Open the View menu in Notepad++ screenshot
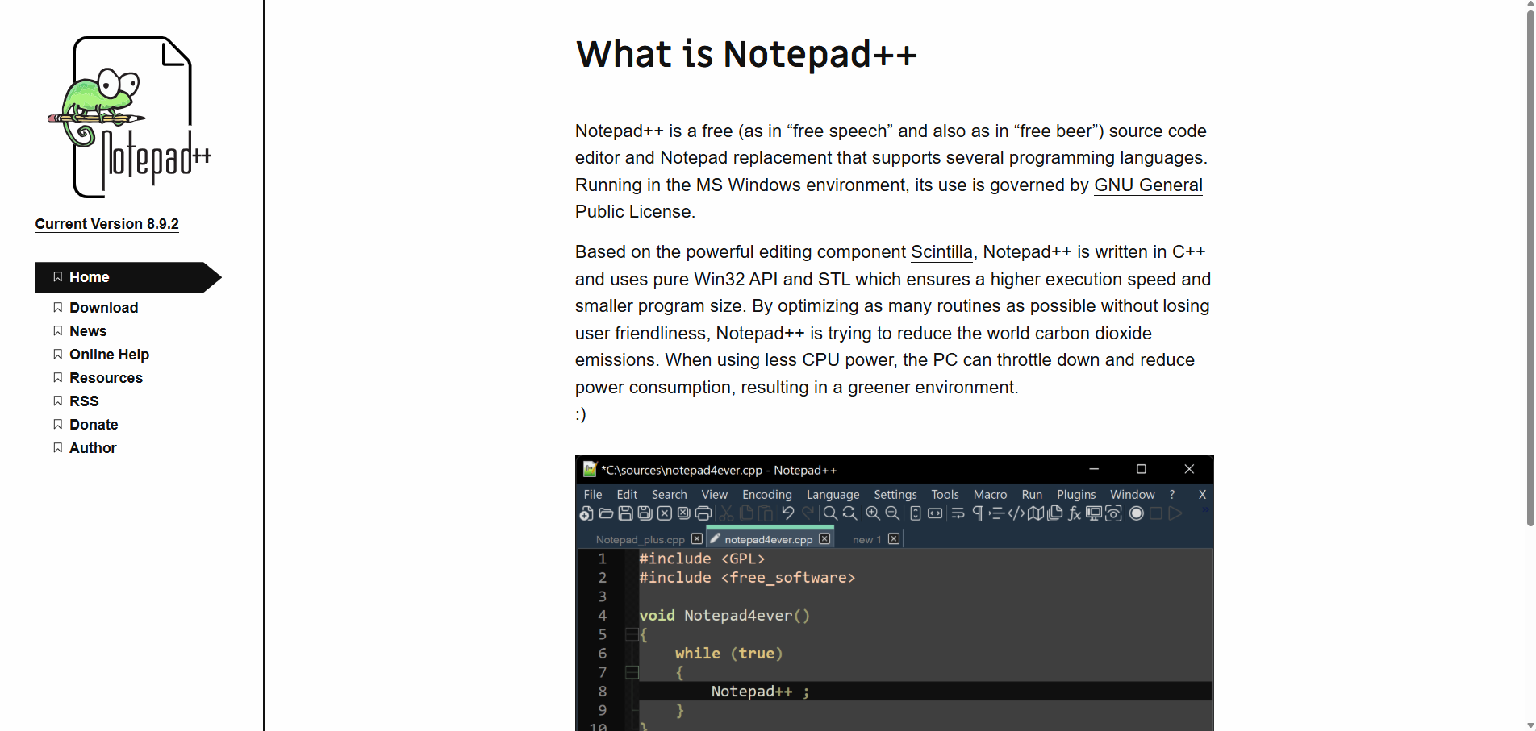 (x=715, y=495)
